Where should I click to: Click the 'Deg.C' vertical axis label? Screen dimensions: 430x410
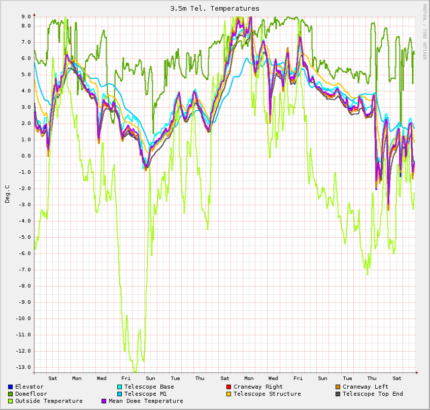coord(7,194)
